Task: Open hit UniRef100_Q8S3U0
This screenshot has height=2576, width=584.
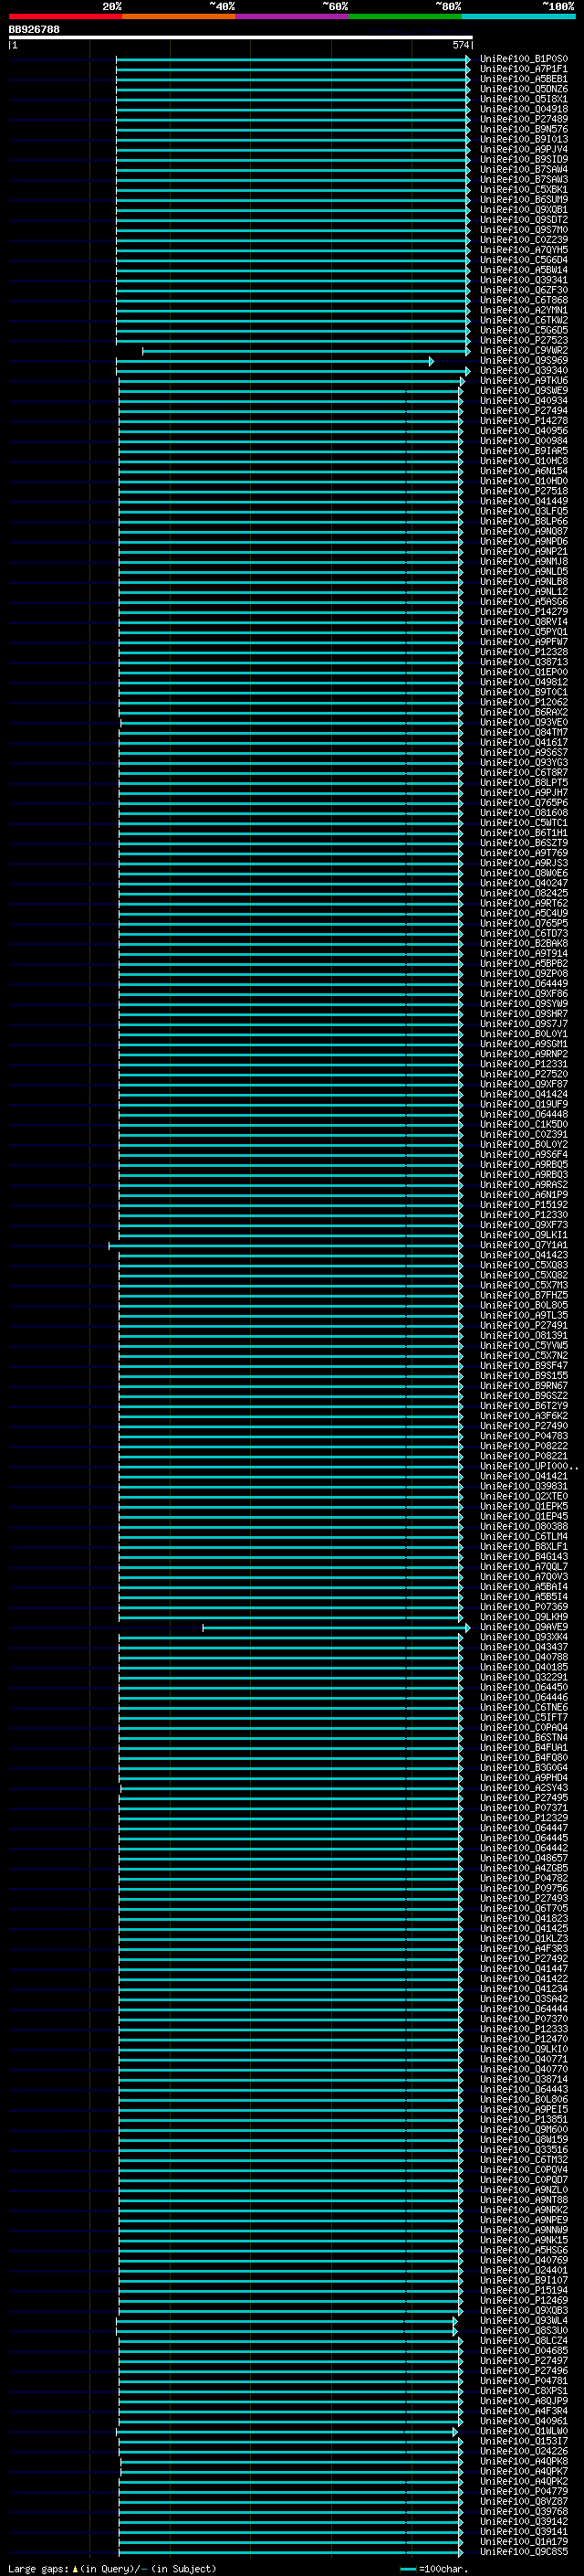Action: 523,2329
